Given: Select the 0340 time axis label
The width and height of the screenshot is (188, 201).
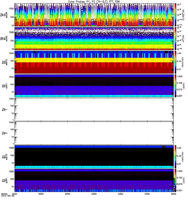Looking at the screenshot, I should [147, 194].
